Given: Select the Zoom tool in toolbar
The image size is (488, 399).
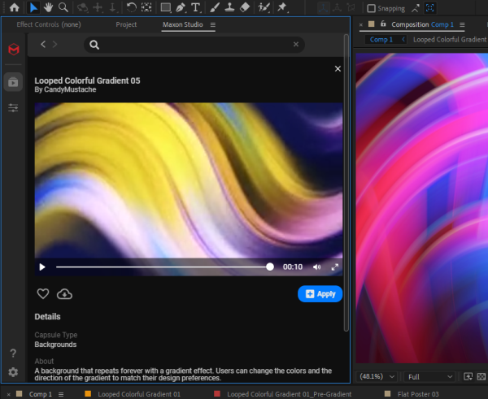Looking at the screenshot, I should coord(63,7).
